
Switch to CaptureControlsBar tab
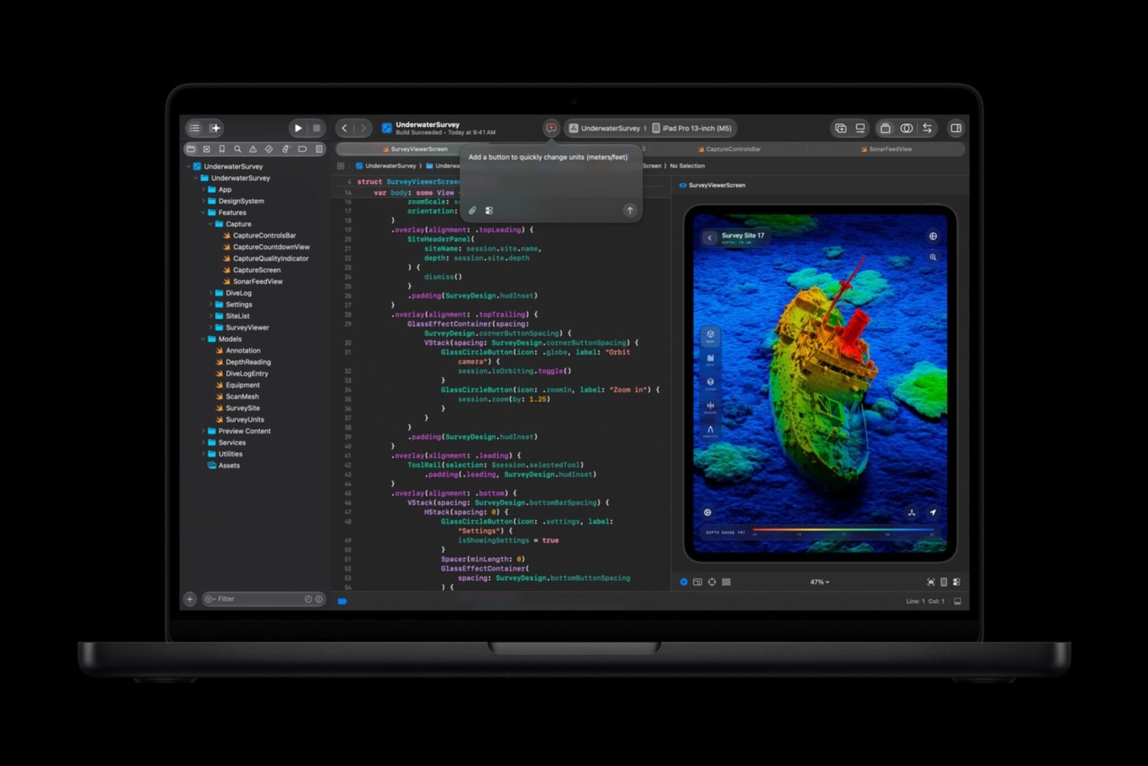click(x=729, y=149)
